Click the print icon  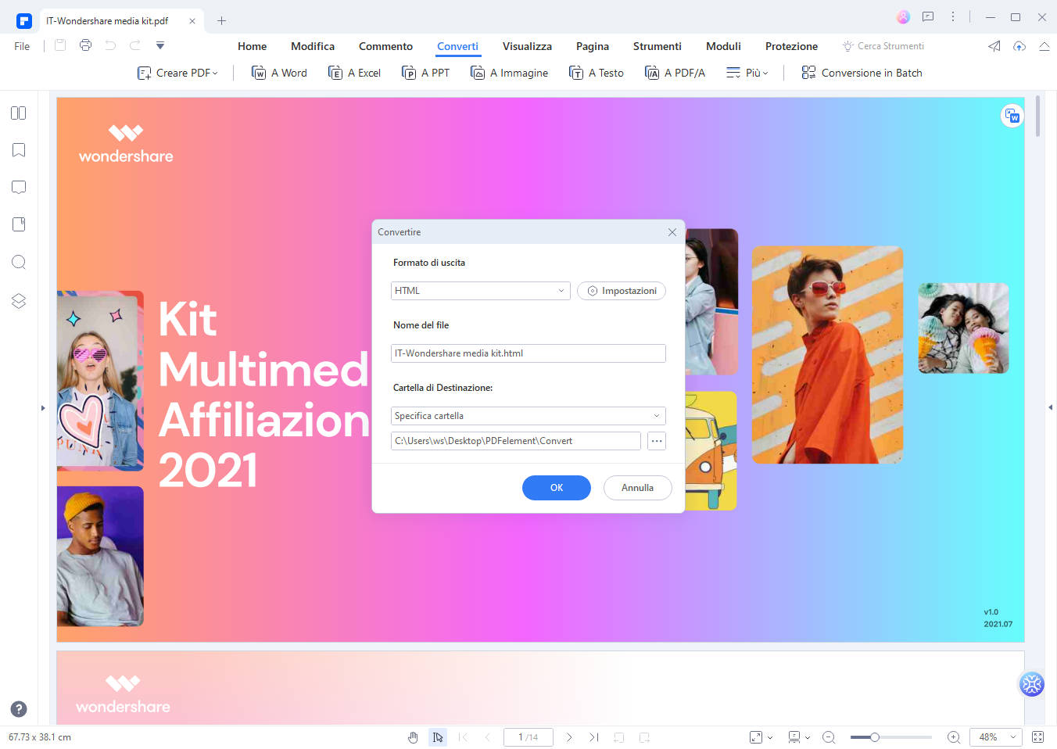coord(85,45)
